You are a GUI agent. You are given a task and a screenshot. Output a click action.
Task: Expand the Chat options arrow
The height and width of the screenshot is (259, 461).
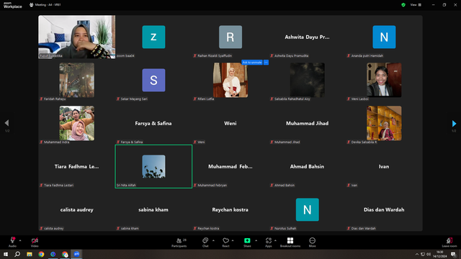213,240
